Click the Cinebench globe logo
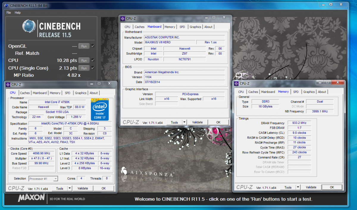 point(29,27)
